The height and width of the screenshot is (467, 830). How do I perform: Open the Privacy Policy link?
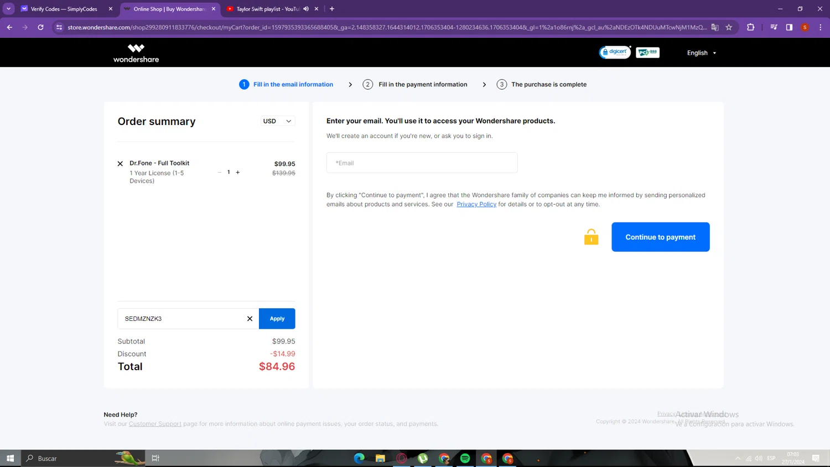476,204
